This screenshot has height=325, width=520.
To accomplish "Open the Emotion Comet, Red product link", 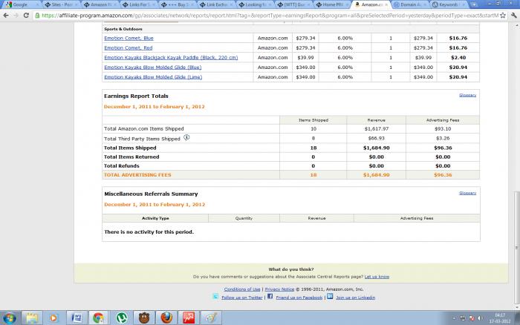I will click(129, 47).
